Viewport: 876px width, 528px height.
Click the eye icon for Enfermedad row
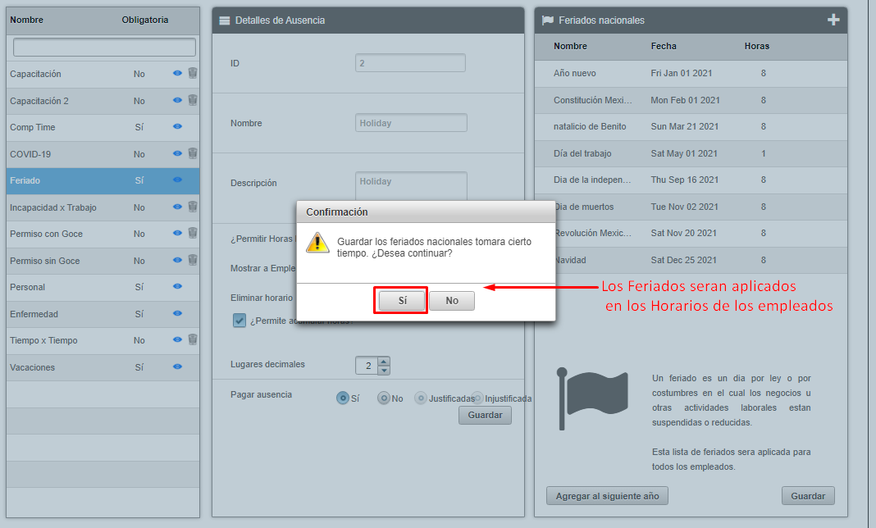pos(177,314)
